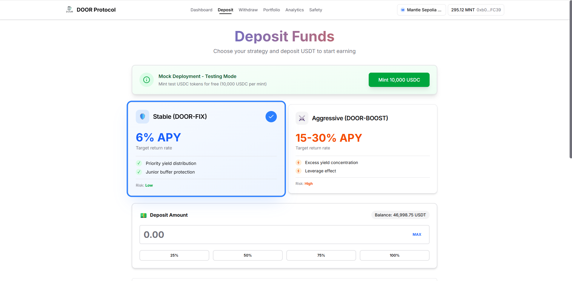Image resolution: width=572 pixels, height=281 pixels.
Task: Click the MAX link in amount field
Action: 417,235
